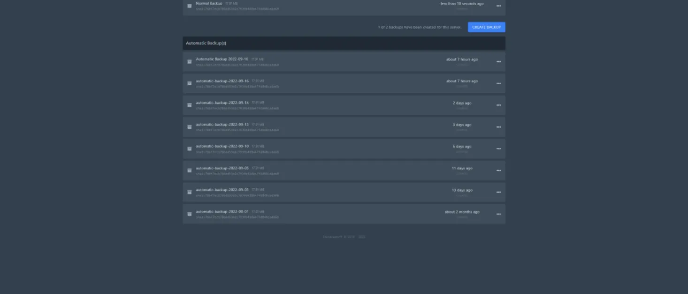Viewport: 688px width, 294px height.
Task: Open three-dot menu for capitalized Automatic Backup 2022-09-16
Action: [498, 62]
